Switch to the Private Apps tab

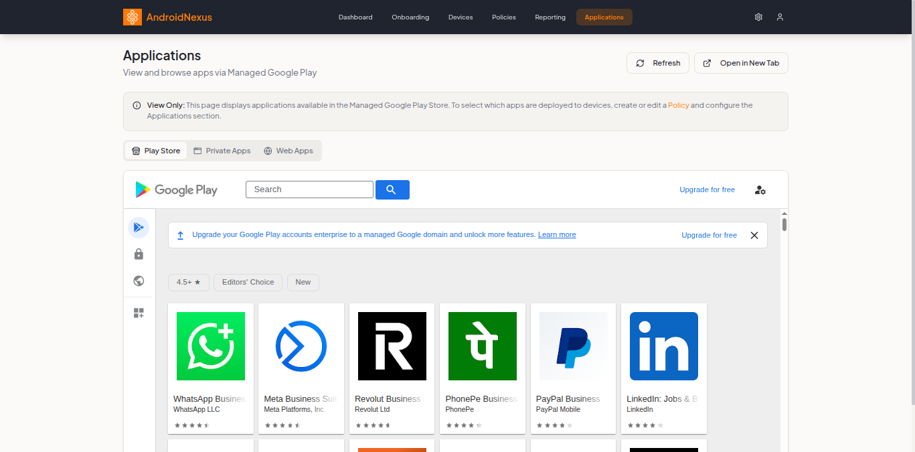[222, 151]
